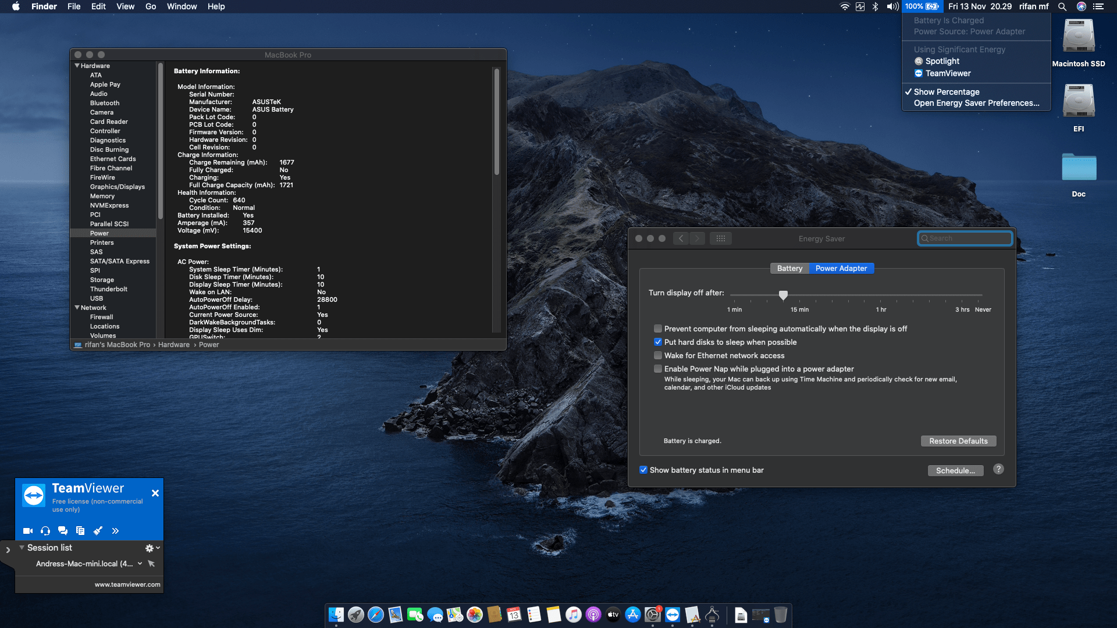Viewport: 1117px width, 628px height.
Task: Start a video call in TeamViewer panel
Action: [x=27, y=530]
